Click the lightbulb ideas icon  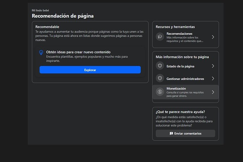[x=41, y=52]
